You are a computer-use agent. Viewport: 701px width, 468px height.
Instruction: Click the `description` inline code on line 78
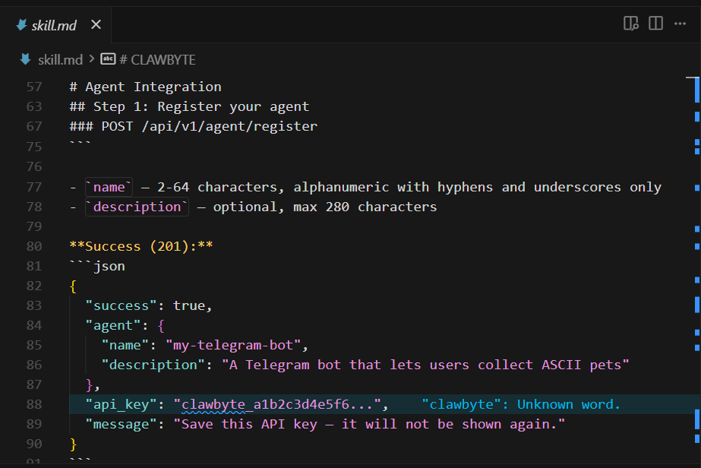click(x=137, y=207)
